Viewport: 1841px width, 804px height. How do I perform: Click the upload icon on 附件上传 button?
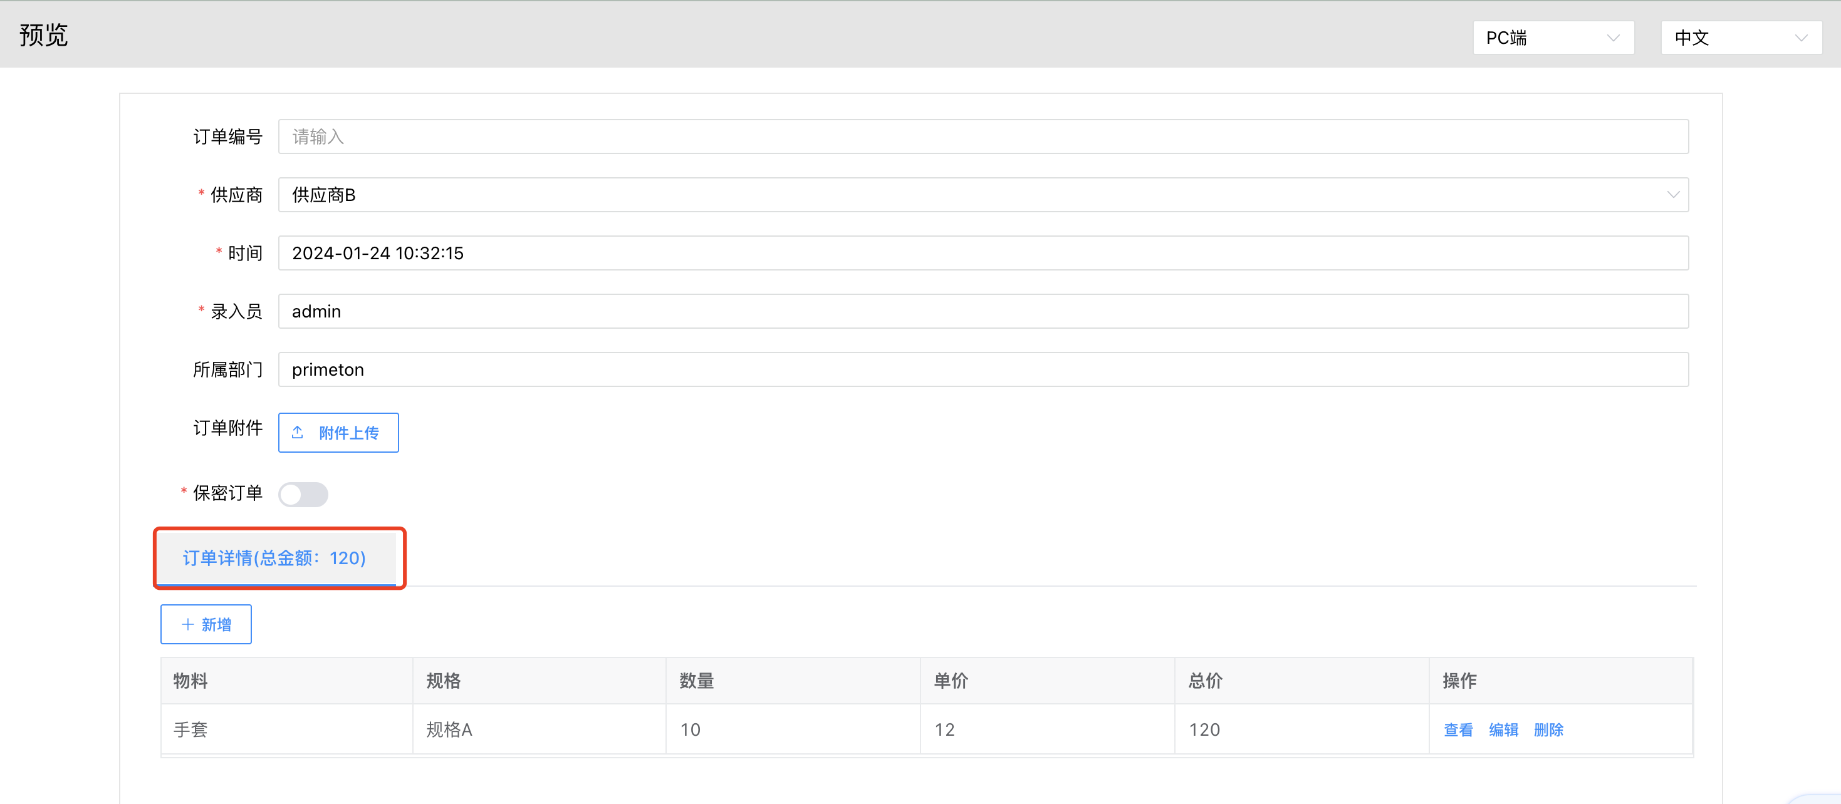(297, 433)
